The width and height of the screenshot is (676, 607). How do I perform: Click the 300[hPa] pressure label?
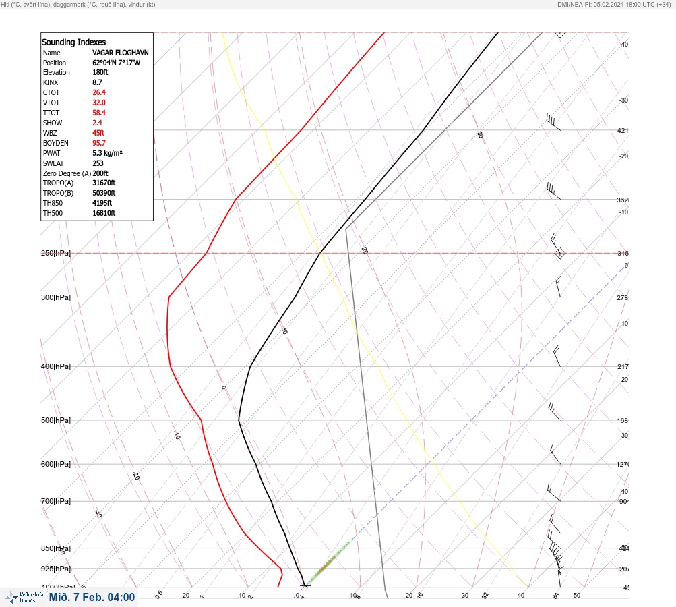tap(56, 297)
